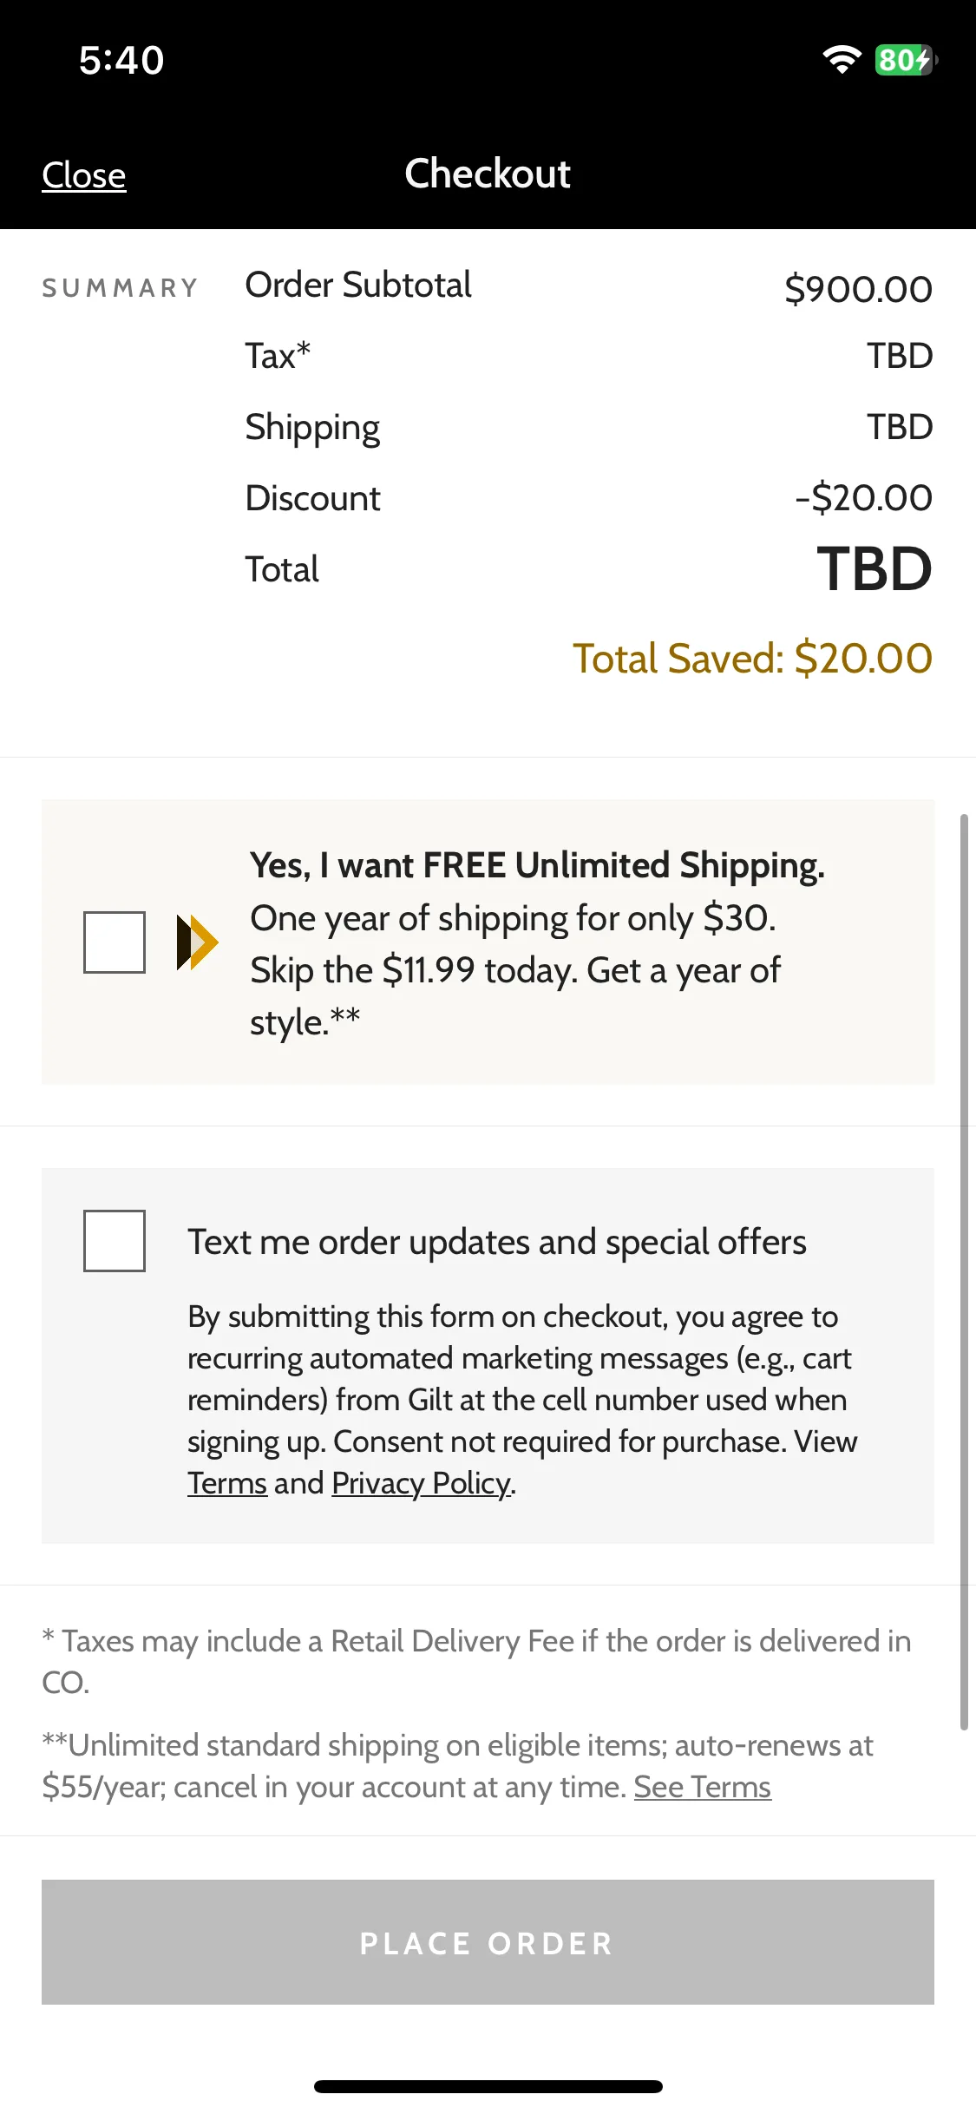Tap the Order Subtotal $900.00 amount
Image resolution: width=976 pixels, height=2114 pixels.
coord(859,289)
